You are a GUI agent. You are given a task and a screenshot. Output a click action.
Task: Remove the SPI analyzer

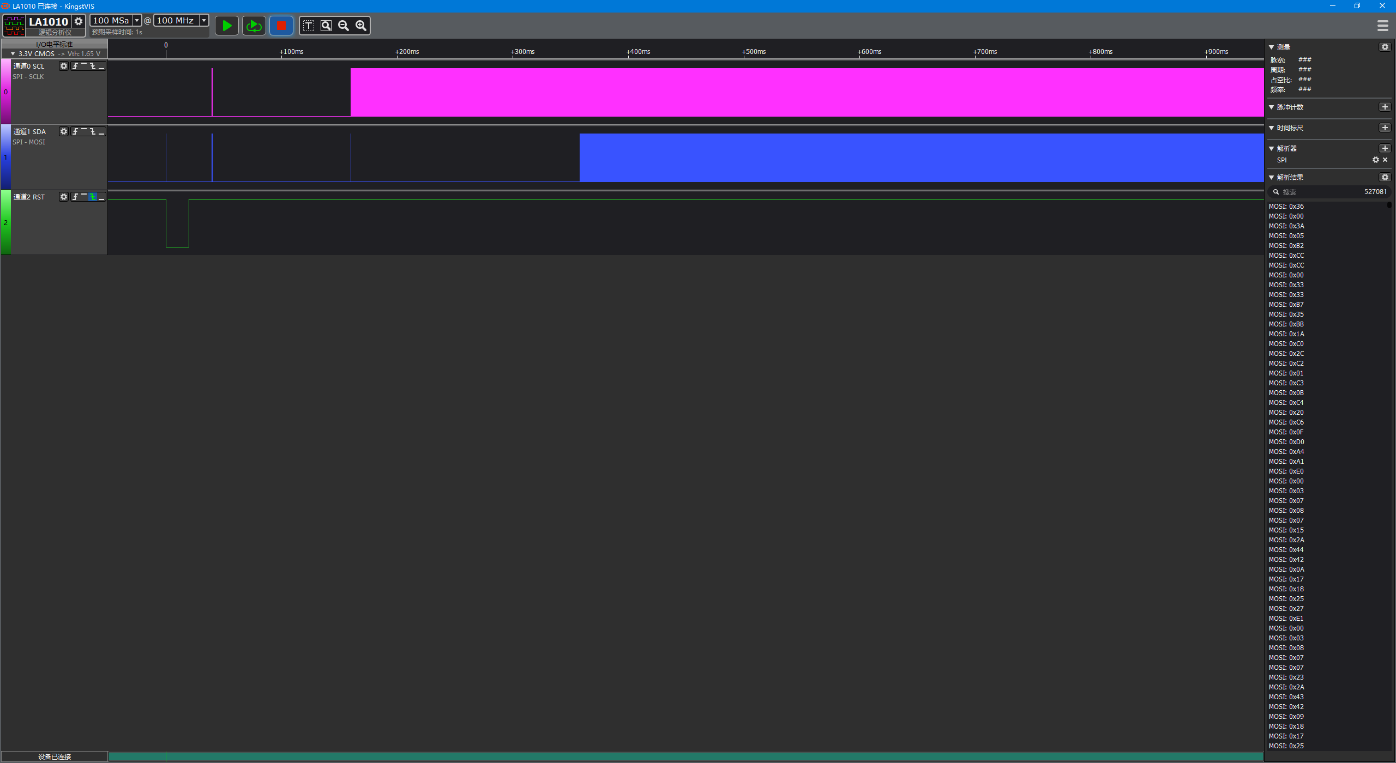tap(1385, 160)
